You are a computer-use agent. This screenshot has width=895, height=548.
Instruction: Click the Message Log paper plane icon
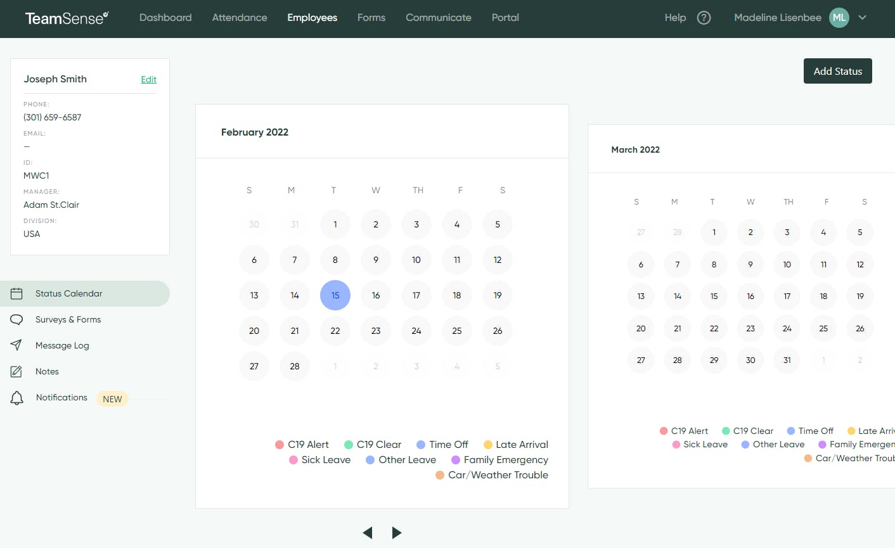[16, 345]
